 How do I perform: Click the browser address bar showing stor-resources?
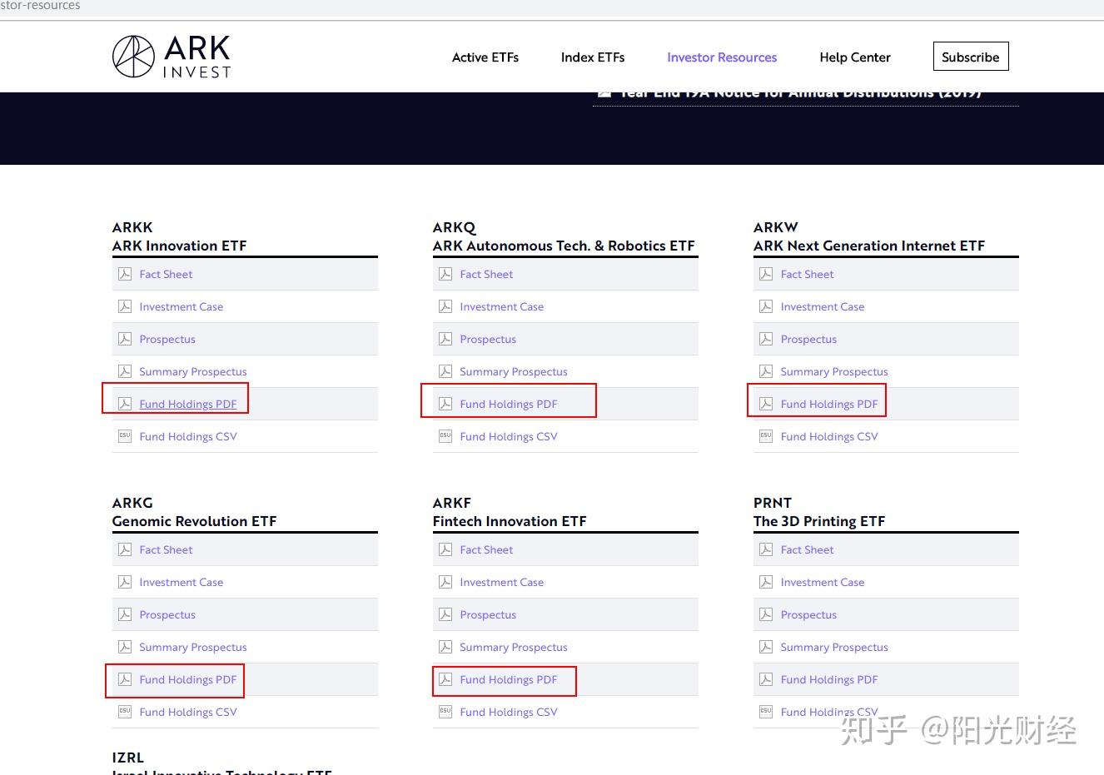42,5
